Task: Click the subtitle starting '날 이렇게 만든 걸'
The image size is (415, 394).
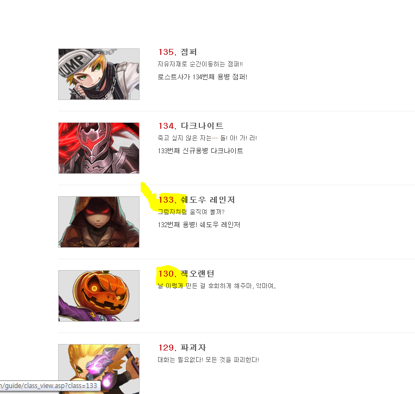Action: tap(217, 286)
